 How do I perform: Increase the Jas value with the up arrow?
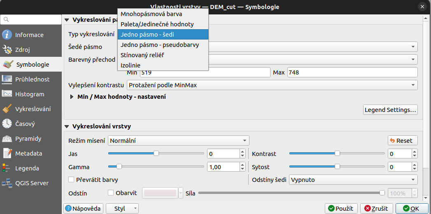[x=242, y=151]
